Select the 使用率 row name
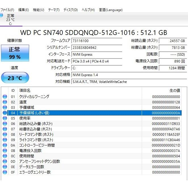Image resolution: width=188 pixels, height=188 pixels. tap(25, 118)
